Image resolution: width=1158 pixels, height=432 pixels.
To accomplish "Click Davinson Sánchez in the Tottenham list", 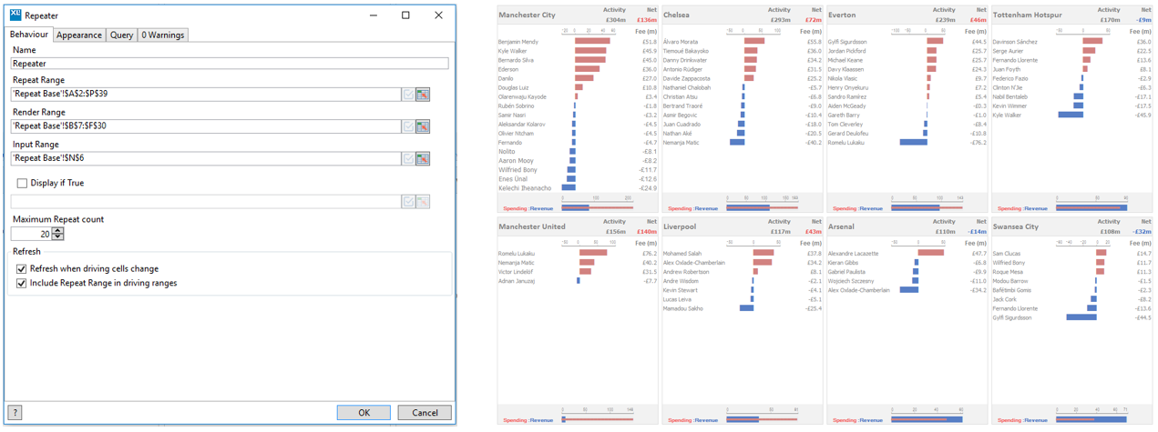I will click(1015, 42).
